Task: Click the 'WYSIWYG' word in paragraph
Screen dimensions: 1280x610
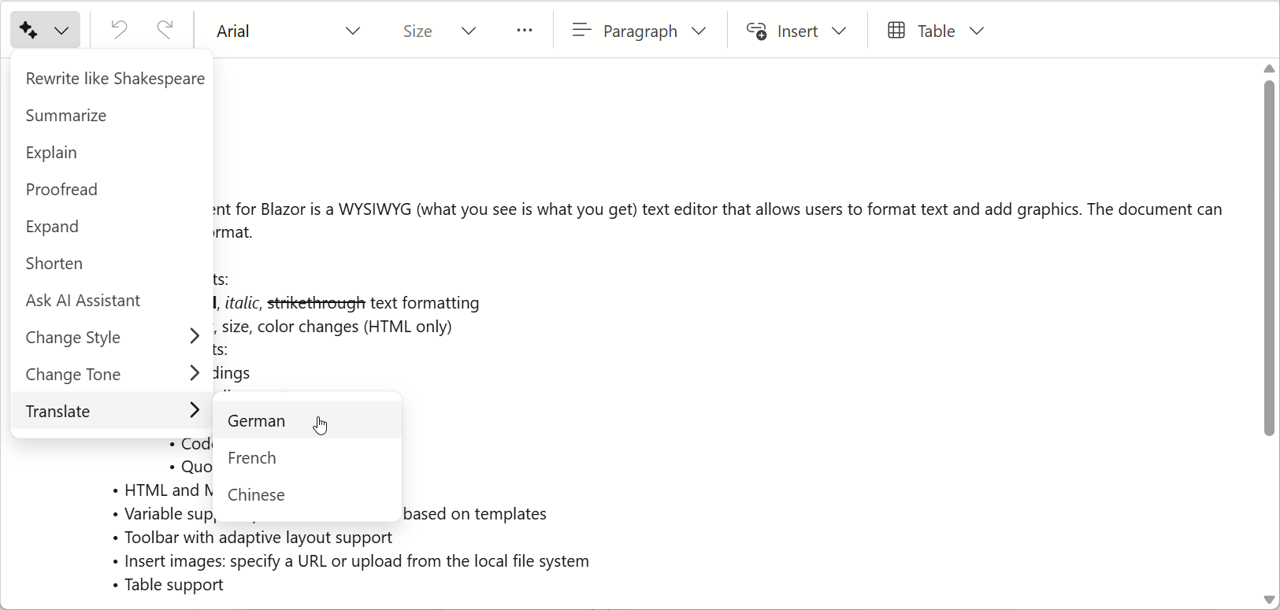Action: (x=376, y=209)
